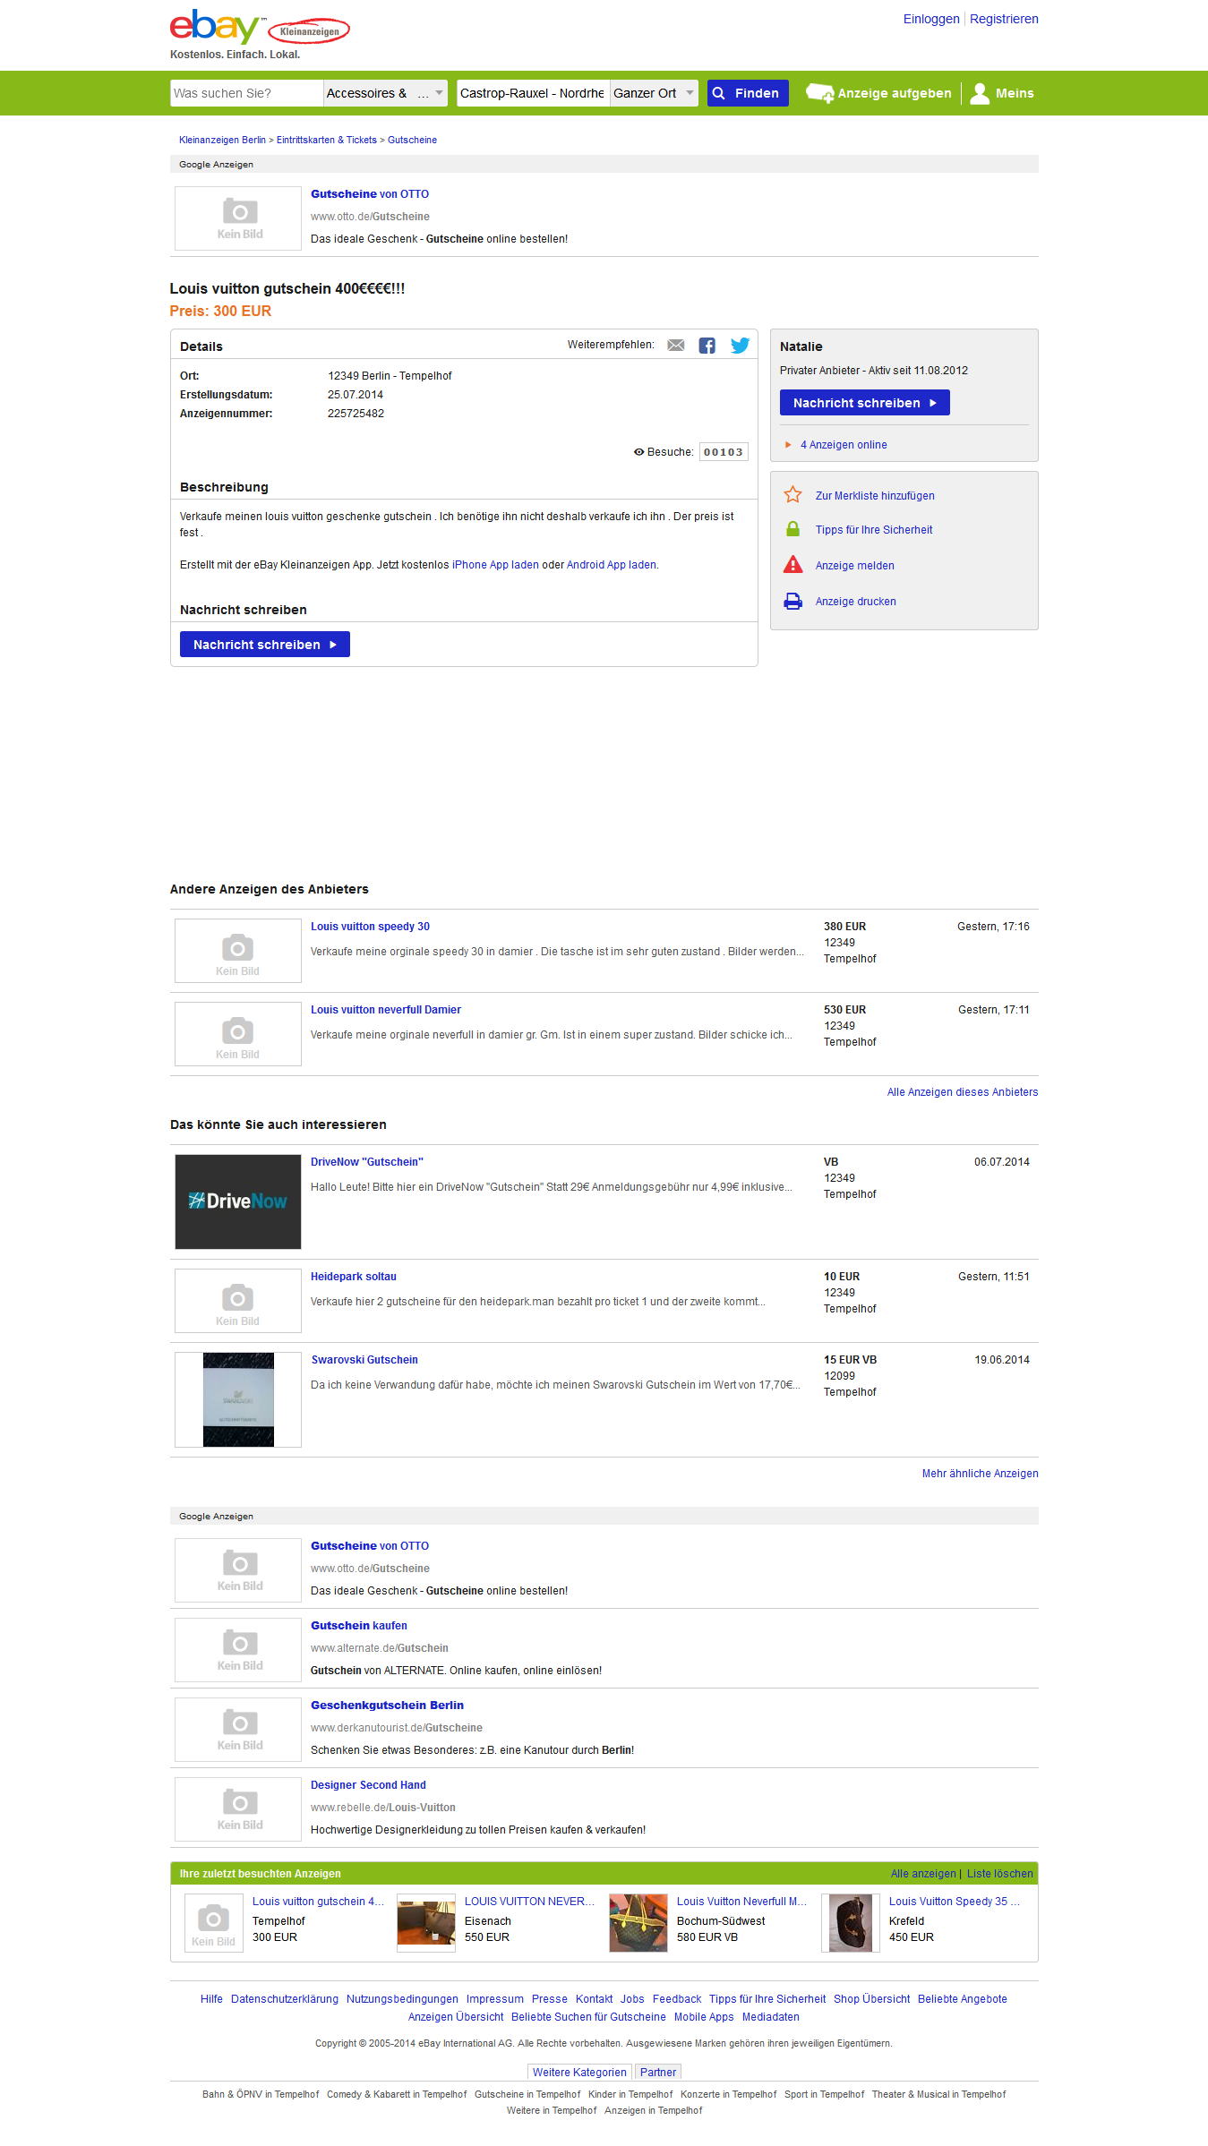Click the eye icon next to Besuche
The width and height of the screenshot is (1208, 2146).
coord(639,452)
